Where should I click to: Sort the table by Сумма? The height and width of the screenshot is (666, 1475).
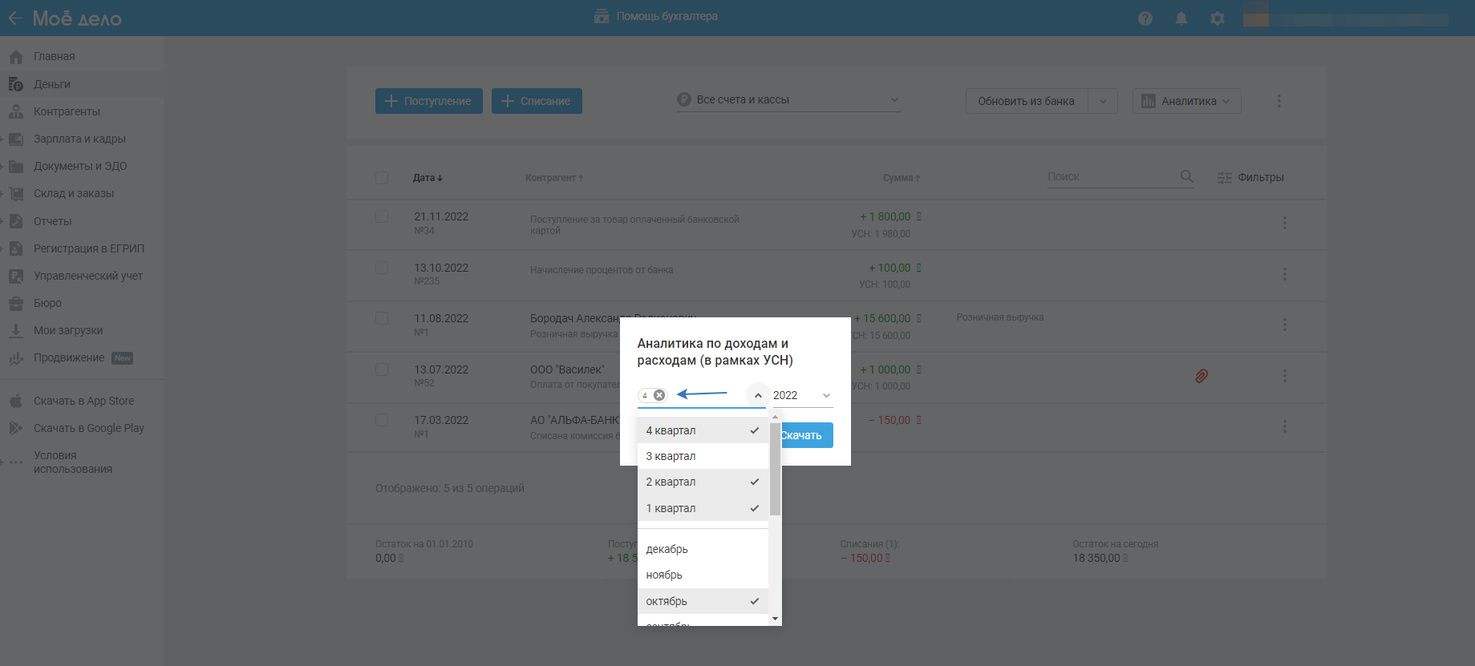tap(902, 178)
